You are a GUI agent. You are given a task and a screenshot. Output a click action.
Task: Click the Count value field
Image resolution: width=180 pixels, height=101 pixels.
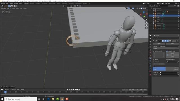(166, 49)
